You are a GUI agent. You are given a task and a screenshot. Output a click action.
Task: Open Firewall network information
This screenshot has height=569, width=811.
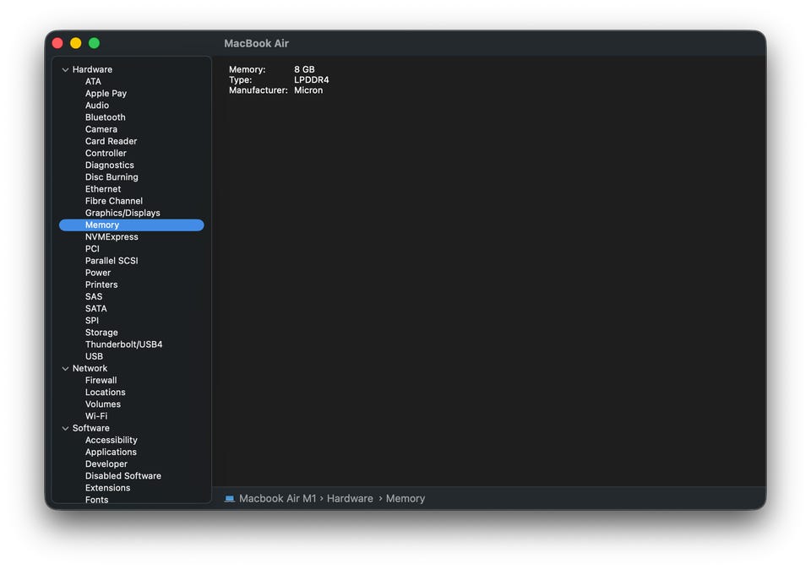click(x=101, y=381)
